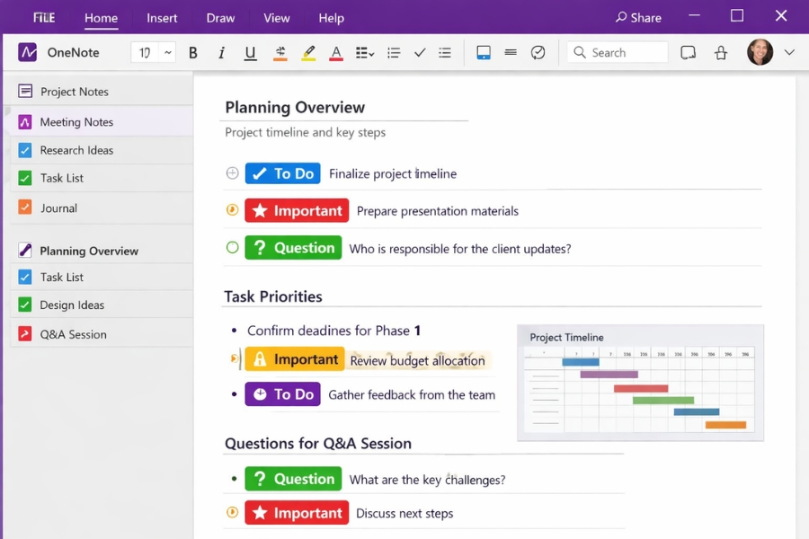Click the Share button
The width and height of the screenshot is (809, 539).
(638, 17)
